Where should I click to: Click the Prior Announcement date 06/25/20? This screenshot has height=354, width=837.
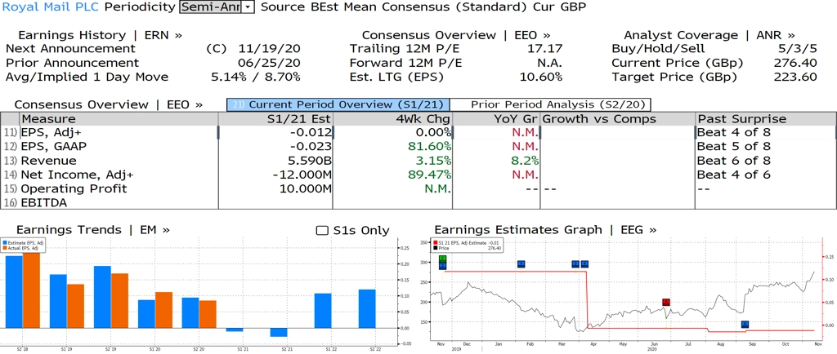(x=270, y=63)
